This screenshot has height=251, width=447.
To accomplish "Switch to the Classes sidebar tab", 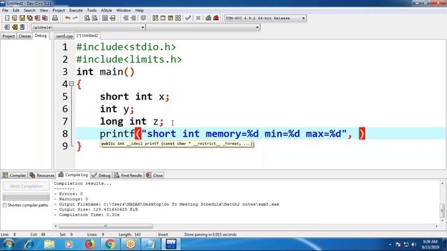I will (x=25, y=36).
